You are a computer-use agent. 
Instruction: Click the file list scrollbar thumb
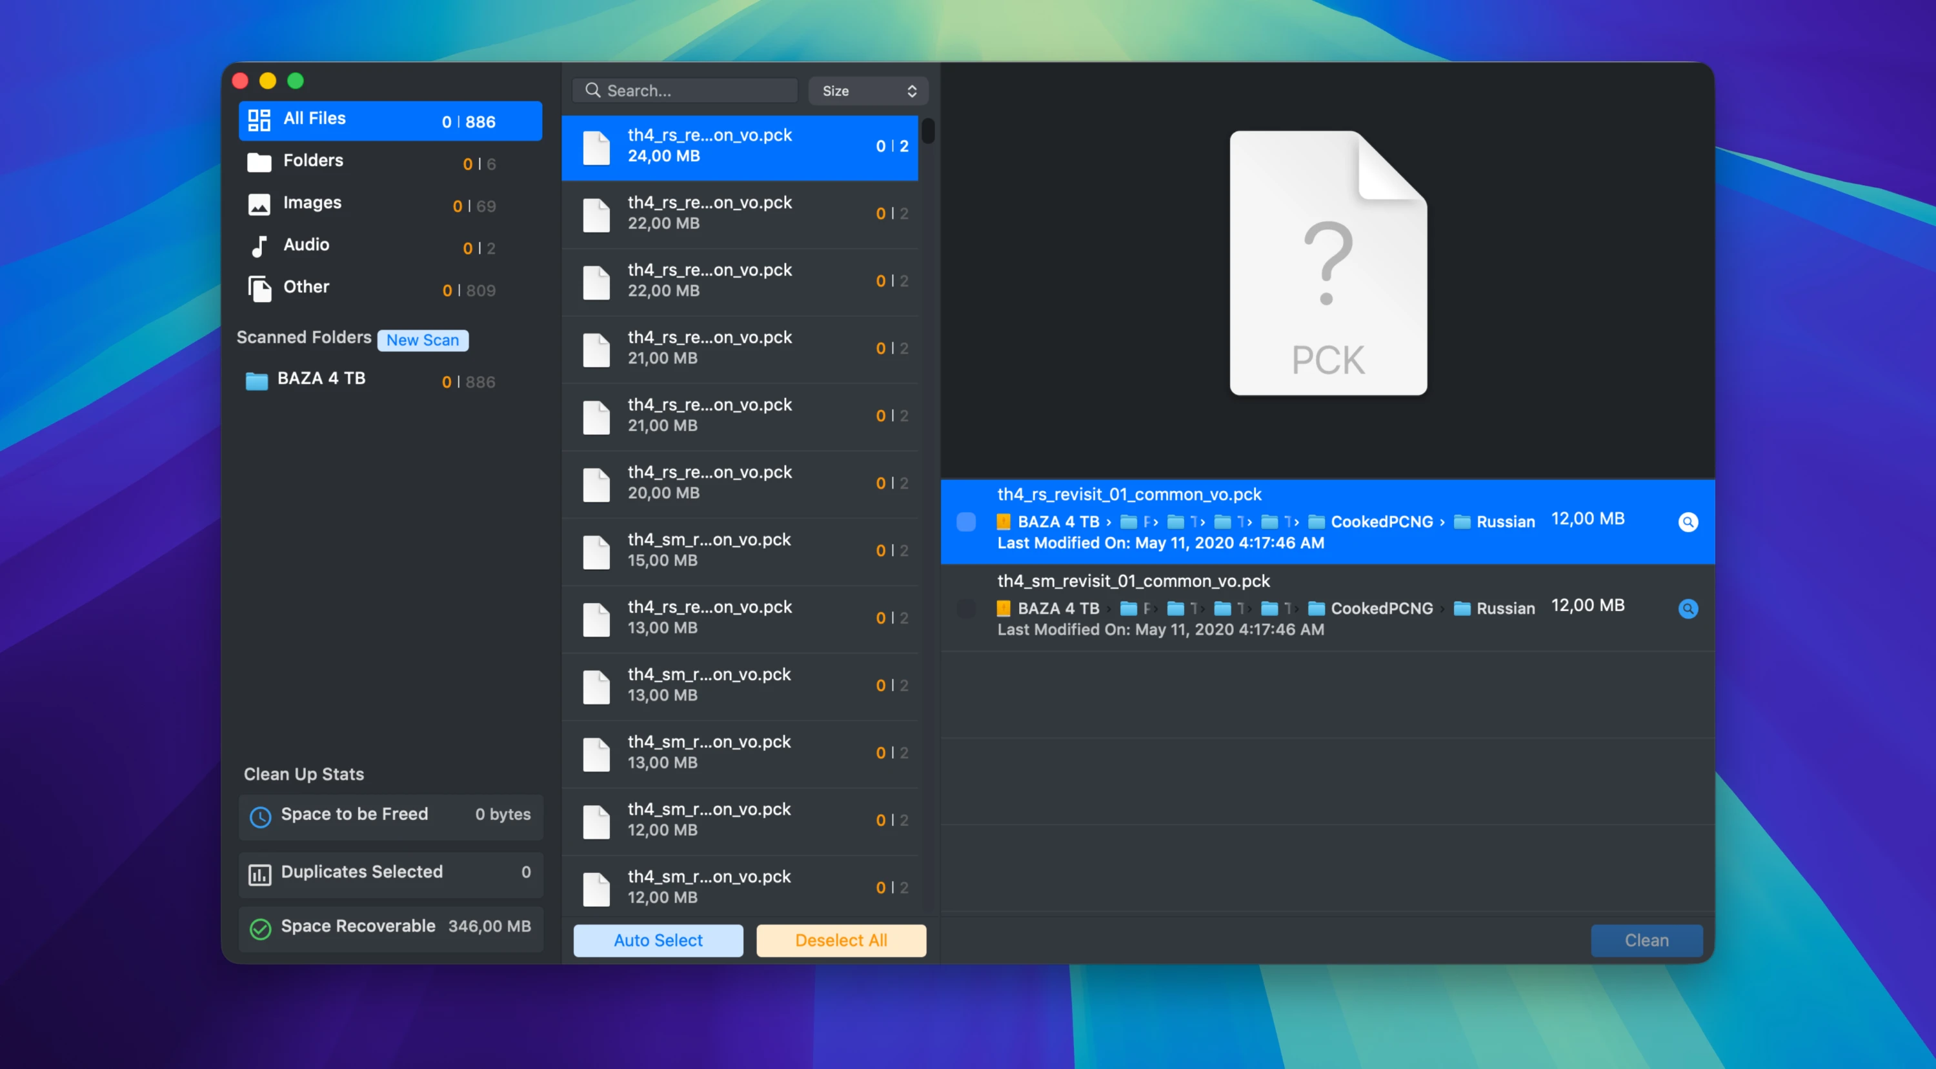[928, 131]
